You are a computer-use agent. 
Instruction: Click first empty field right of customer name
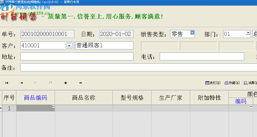[160, 46]
